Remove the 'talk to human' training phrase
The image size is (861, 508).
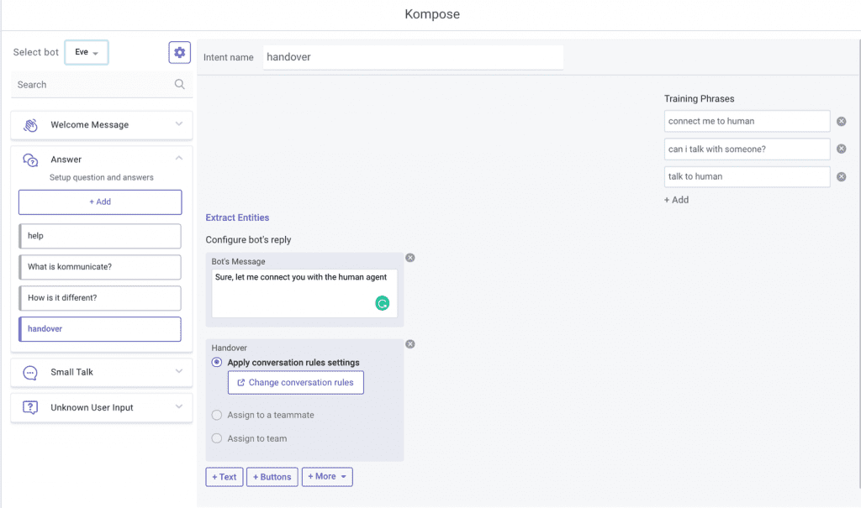pyautogui.click(x=841, y=176)
